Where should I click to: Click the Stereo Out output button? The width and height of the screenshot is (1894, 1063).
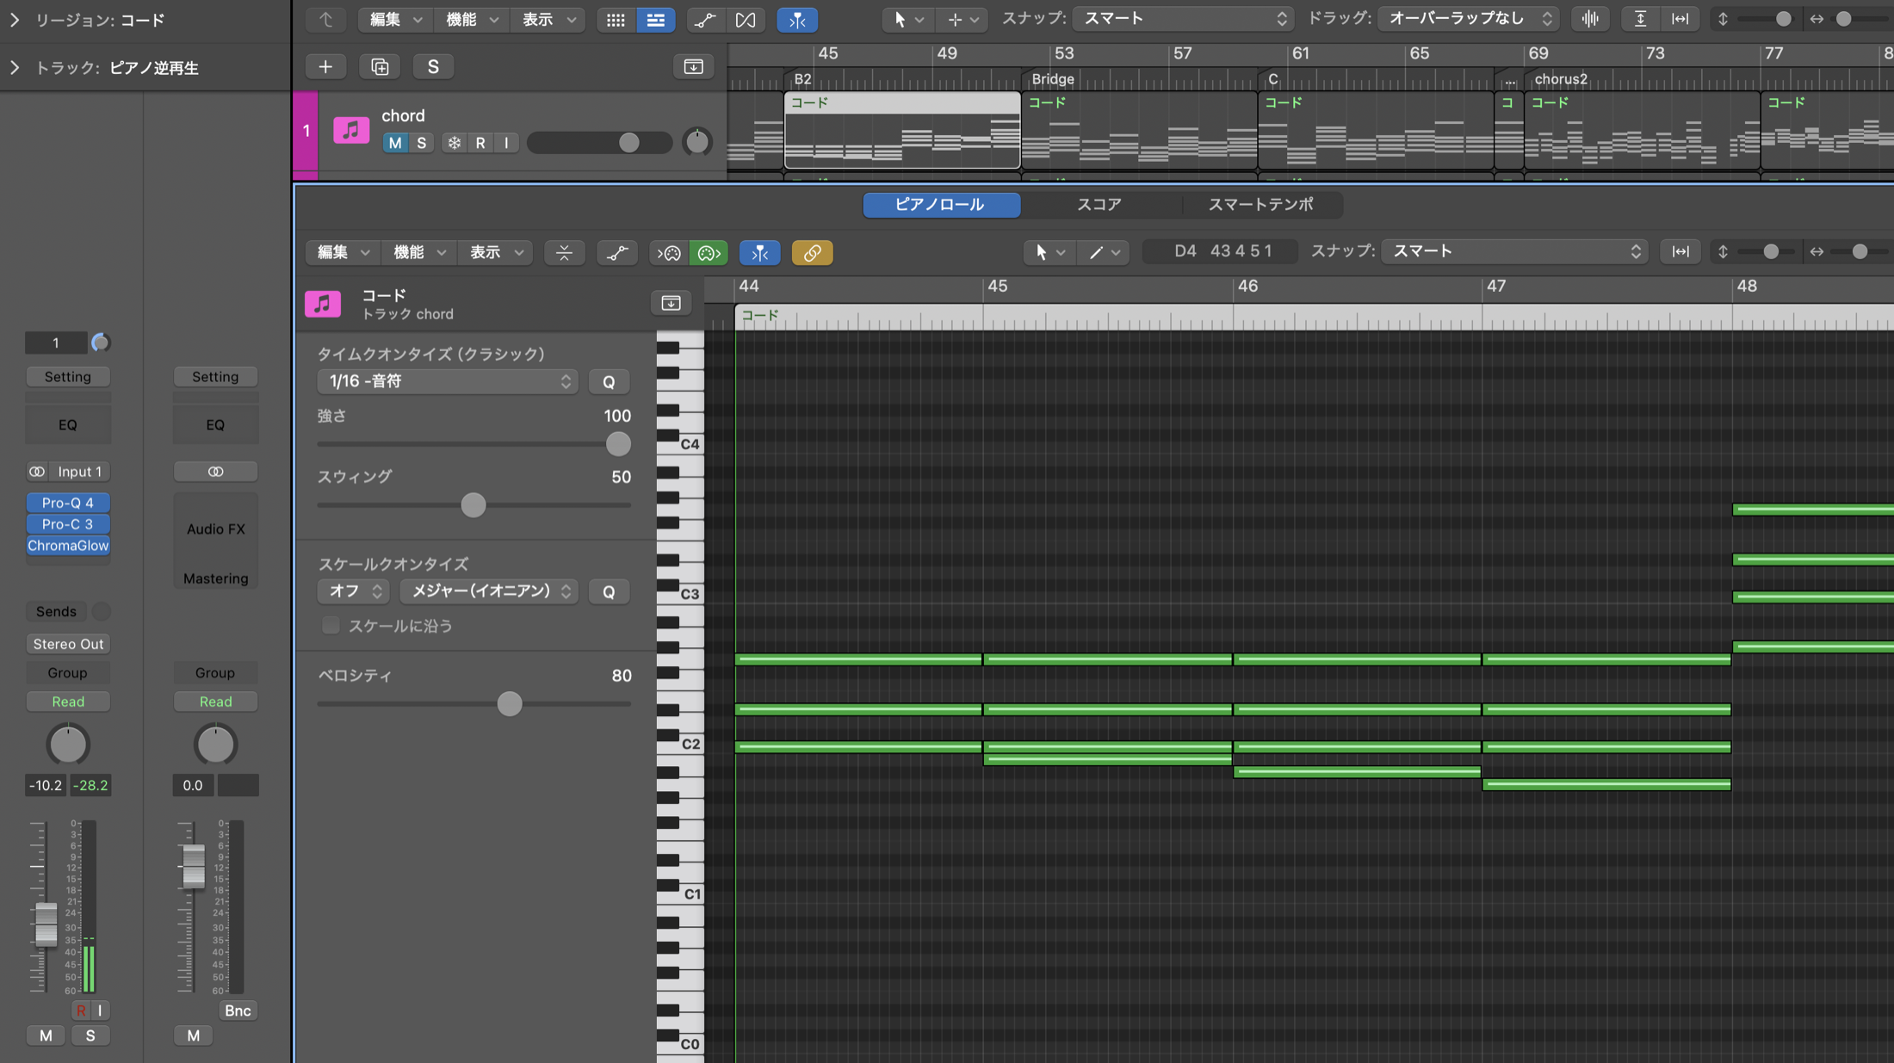[x=68, y=644]
